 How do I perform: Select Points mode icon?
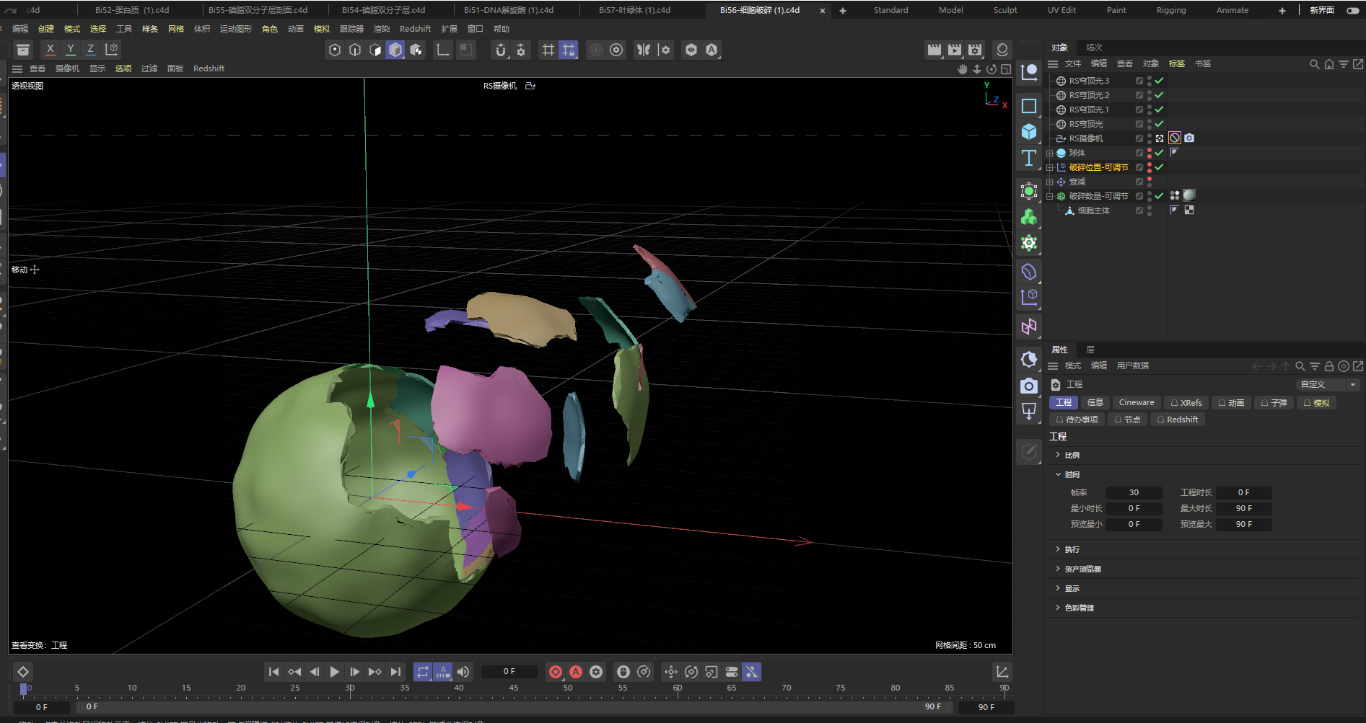click(335, 50)
